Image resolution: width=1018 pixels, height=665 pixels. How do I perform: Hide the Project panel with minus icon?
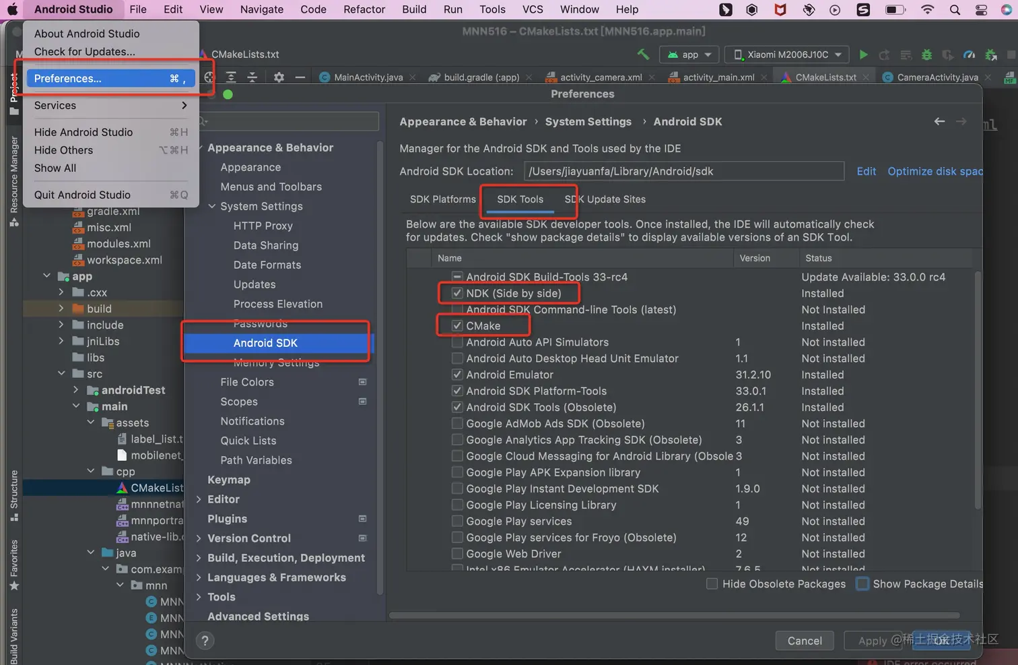point(300,77)
